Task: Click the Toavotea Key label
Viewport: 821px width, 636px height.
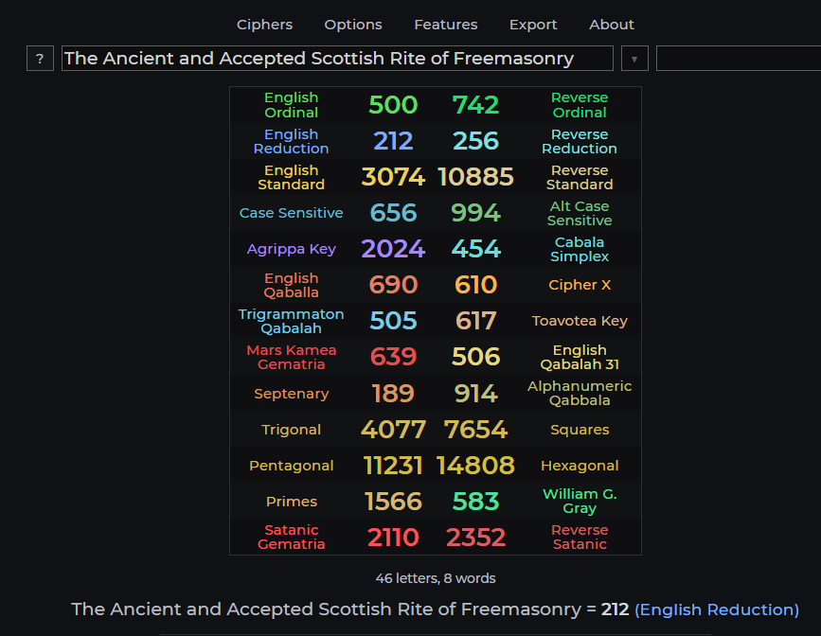Action: pos(580,321)
